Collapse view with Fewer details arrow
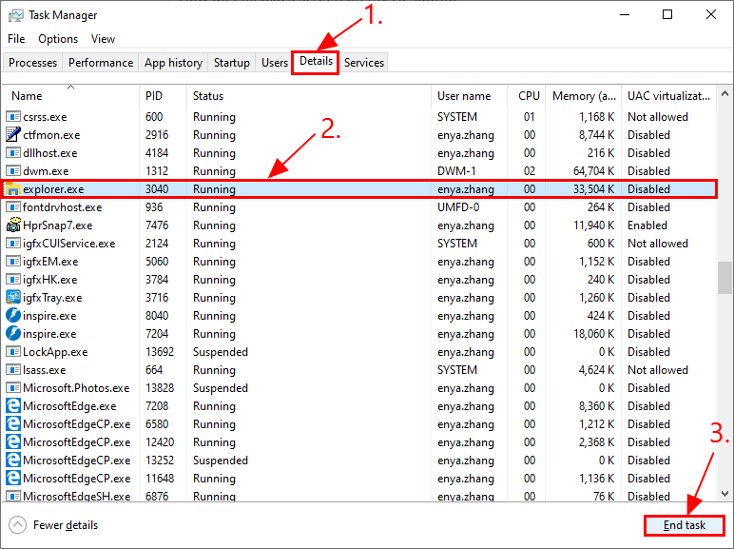This screenshot has height=549, width=734. pyautogui.click(x=17, y=525)
